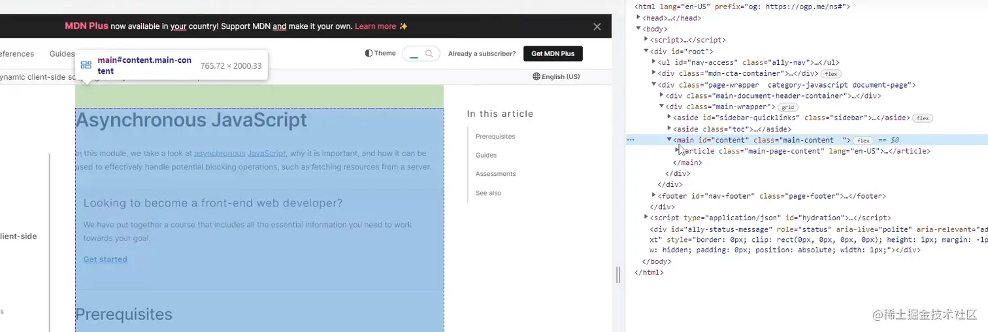Screen dimensions: 988x332
Task: Open the Learn more link in banner
Action: pyautogui.click(x=376, y=26)
